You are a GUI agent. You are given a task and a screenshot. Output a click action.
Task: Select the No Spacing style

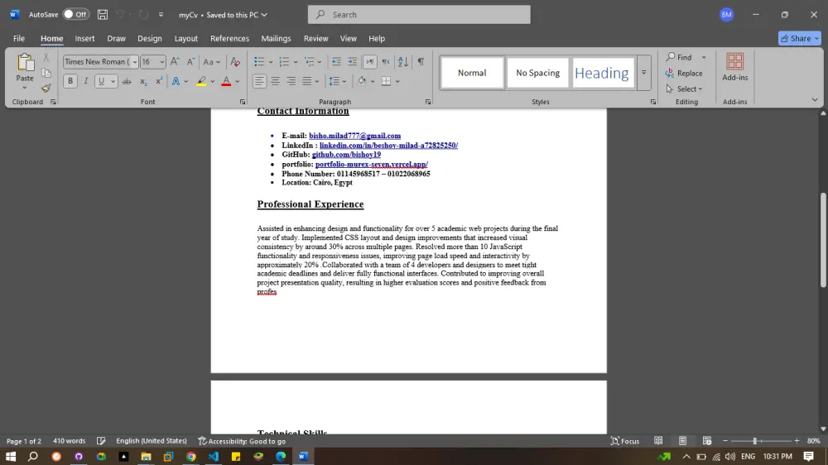(537, 73)
